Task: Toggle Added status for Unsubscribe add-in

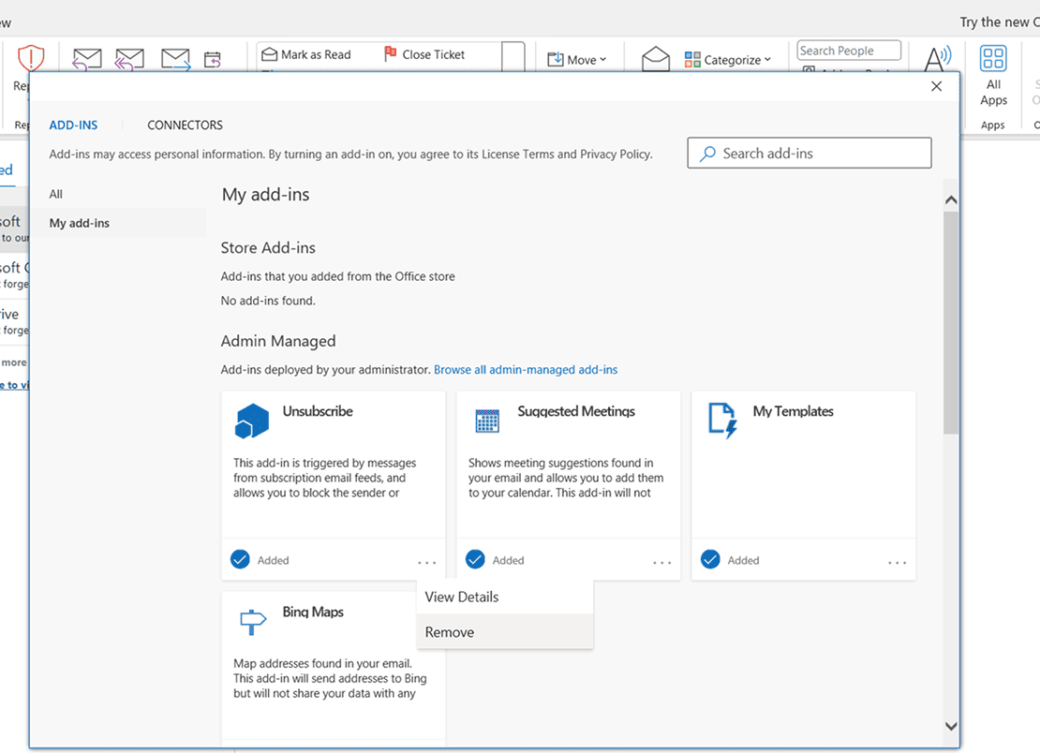Action: 240,559
